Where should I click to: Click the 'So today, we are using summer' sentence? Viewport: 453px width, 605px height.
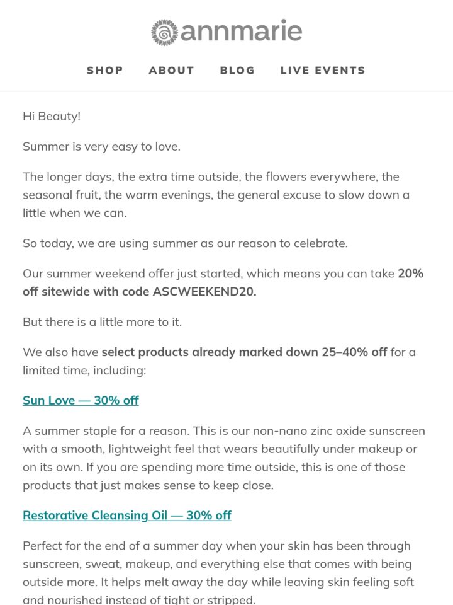click(x=185, y=243)
